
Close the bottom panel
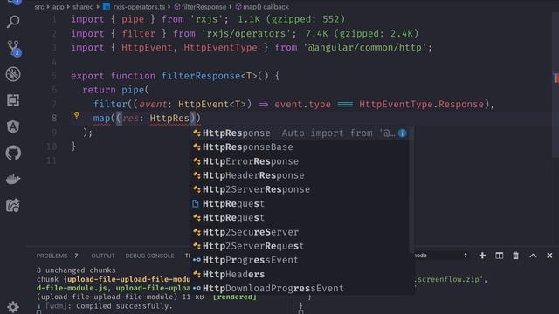549,256
